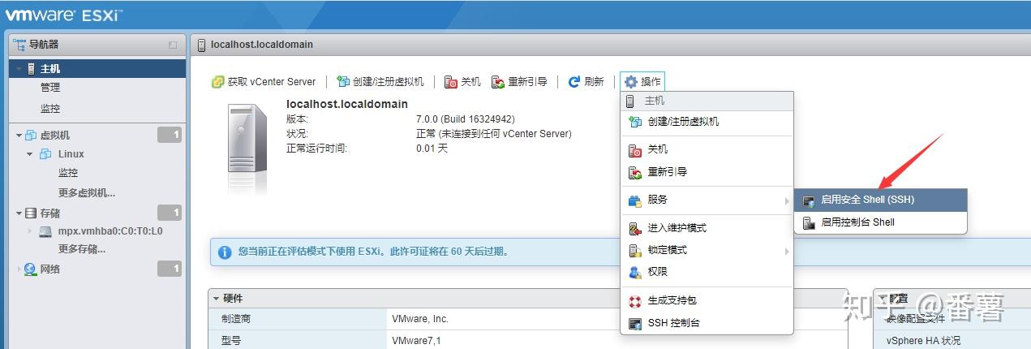The height and width of the screenshot is (349, 1031).
Task: Click the 生成支持包 lifebuoy icon
Action: 636,301
